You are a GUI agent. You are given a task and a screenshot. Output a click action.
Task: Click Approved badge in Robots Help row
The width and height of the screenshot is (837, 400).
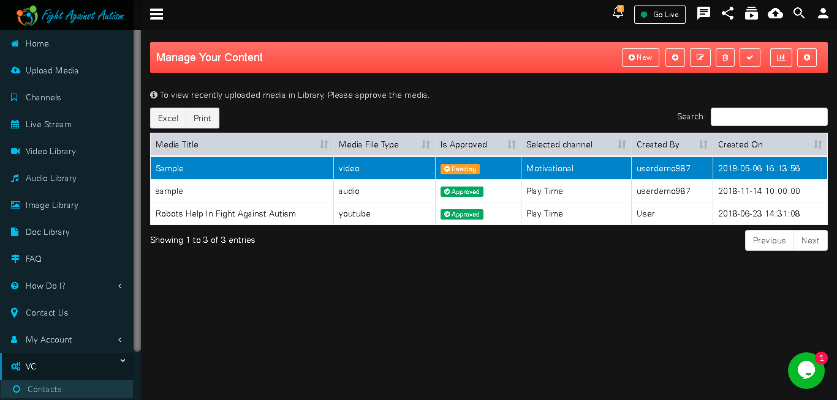tap(462, 214)
